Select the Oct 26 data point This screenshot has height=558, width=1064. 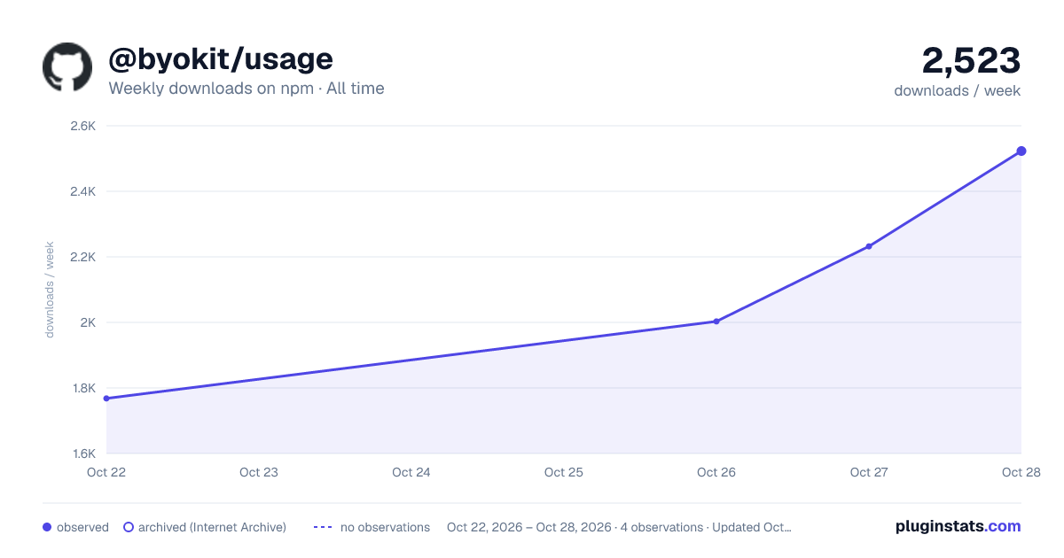[716, 322]
